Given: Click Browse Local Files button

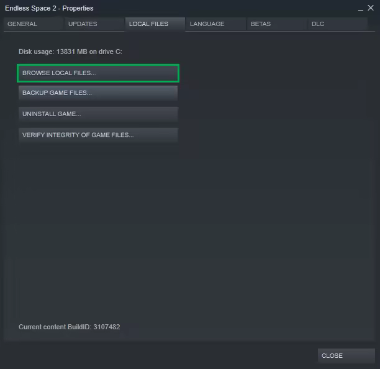Looking at the screenshot, I should (98, 73).
